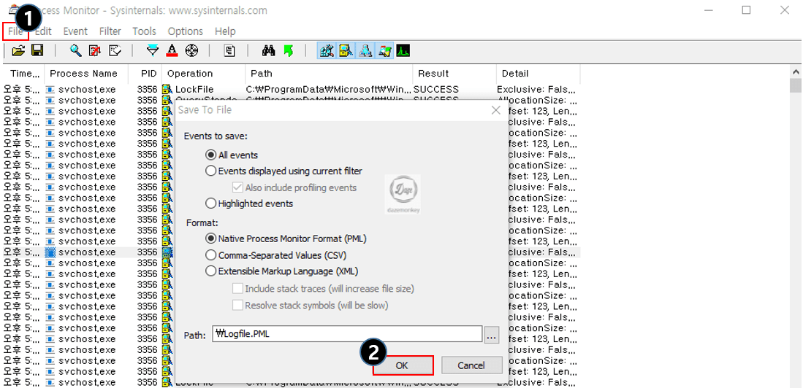The width and height of the screenshot is (803, 388).
Task: Click the Open folder toolbar icon
Action: [x=18, y=50]
